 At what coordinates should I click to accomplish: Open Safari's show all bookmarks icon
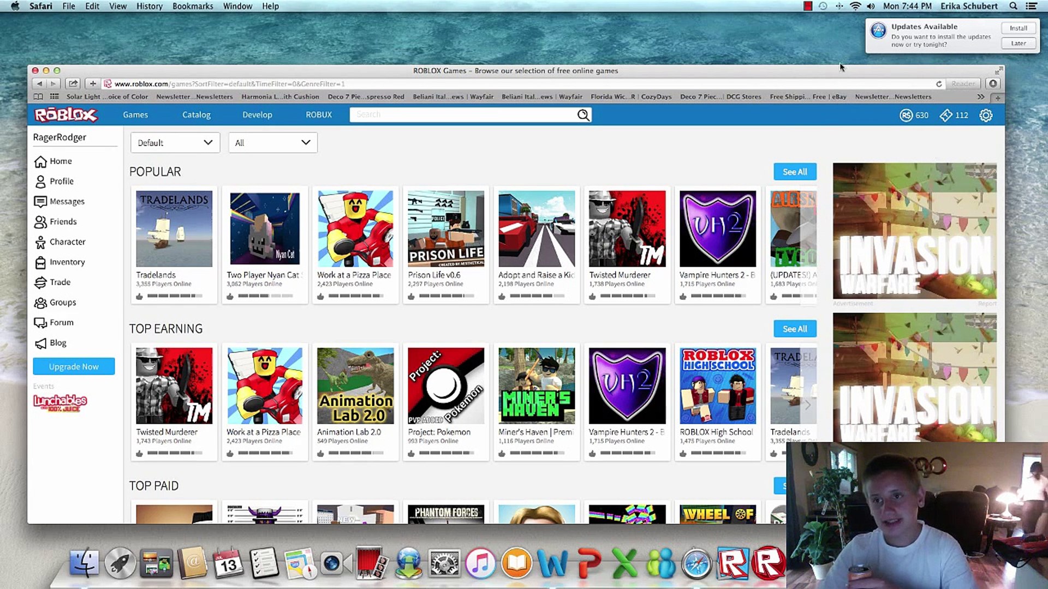tap(38, 97)
